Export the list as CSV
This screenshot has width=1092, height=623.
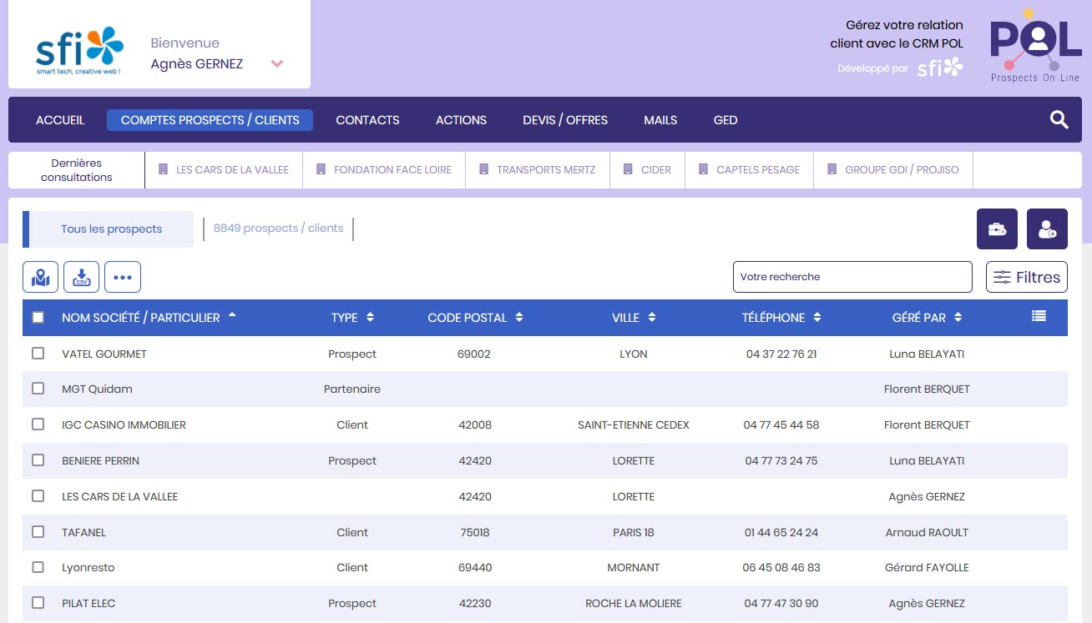[82, 277]
